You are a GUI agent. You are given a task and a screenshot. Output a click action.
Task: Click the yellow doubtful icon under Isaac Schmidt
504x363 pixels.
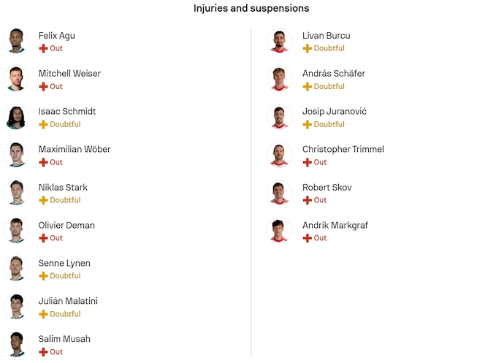pos(43,124)
